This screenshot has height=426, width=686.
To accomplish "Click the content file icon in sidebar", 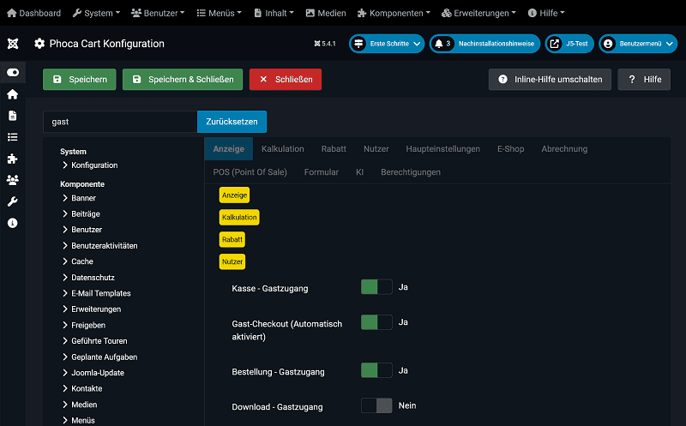I will point(12,116).
